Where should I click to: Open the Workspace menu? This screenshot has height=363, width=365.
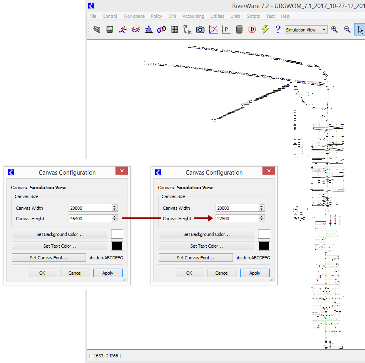pos(134,16)
